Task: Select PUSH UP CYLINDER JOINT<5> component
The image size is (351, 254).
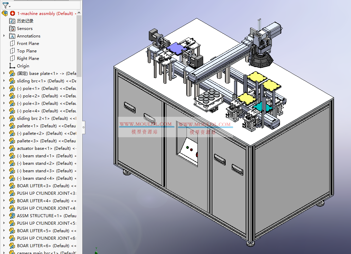Action: pyautogui.click(x=44, y=223)
